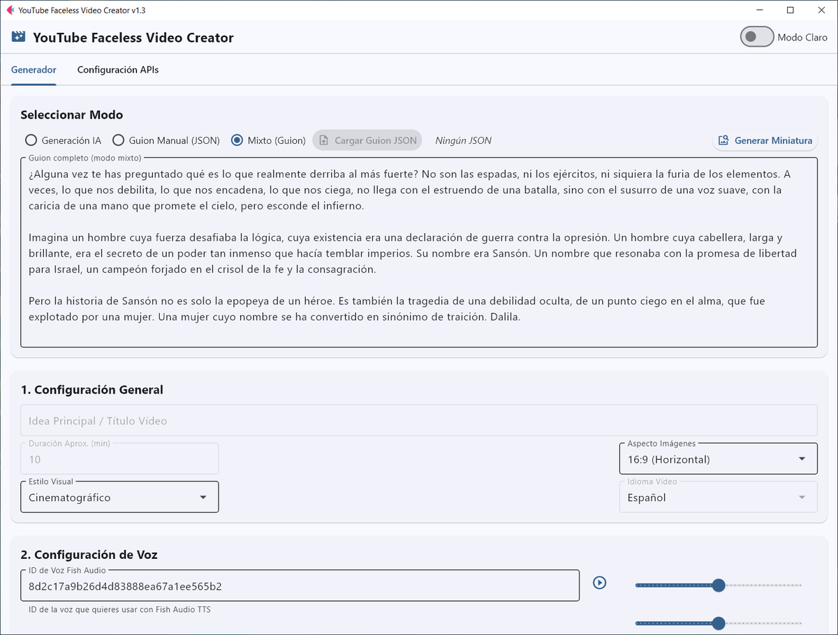Adjust the top voice slider
This screenshot has height=635, width=838.
point(719,585)
